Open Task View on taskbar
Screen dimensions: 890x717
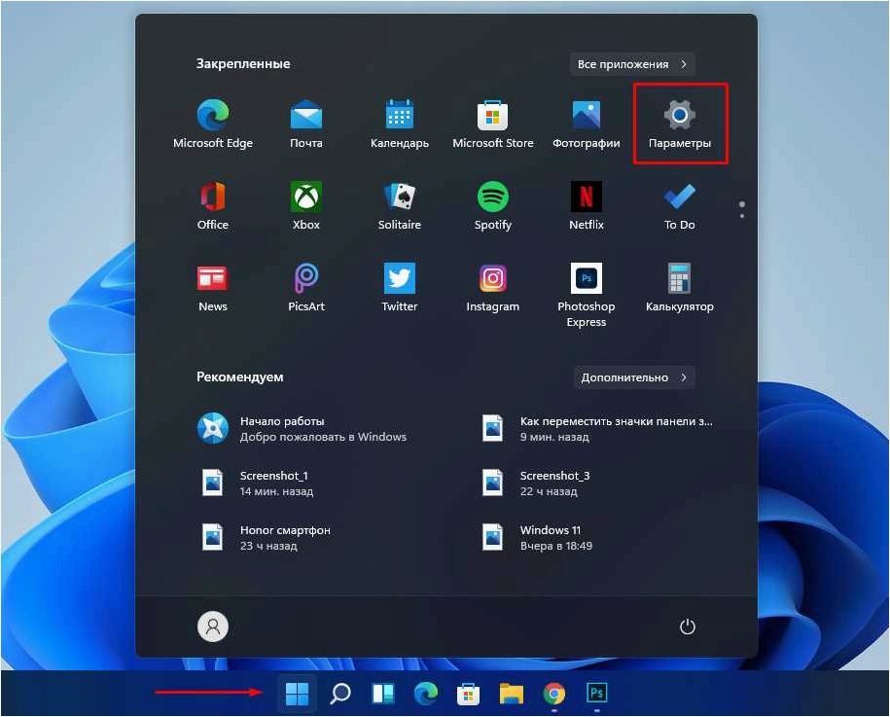tap(383, 693)
